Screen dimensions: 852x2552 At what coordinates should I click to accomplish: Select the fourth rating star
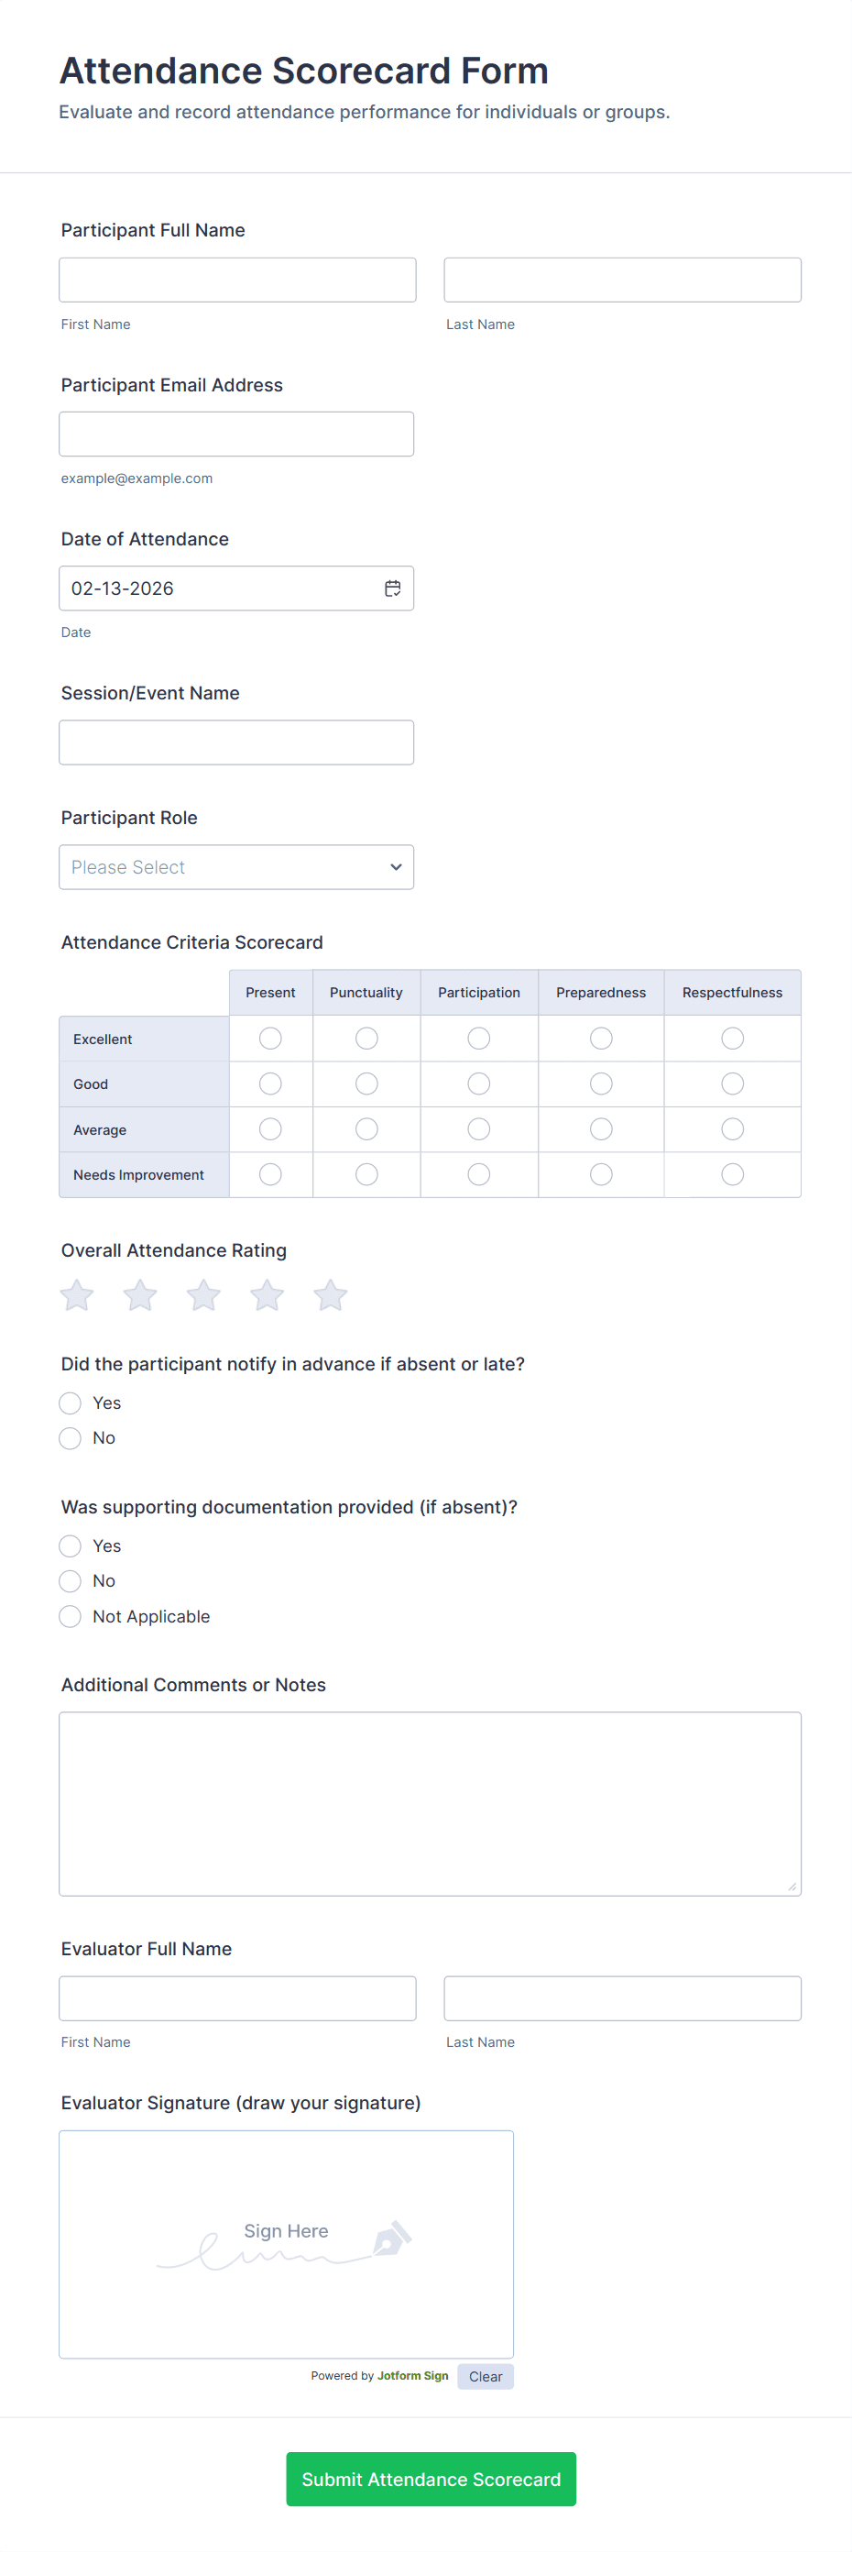268,1295
